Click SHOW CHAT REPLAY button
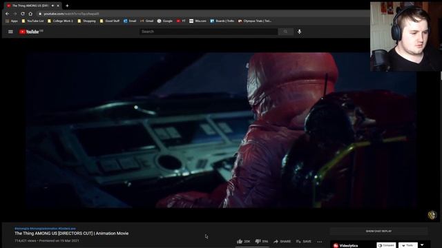The image size is (442, 248). click(x=378, y=231)
